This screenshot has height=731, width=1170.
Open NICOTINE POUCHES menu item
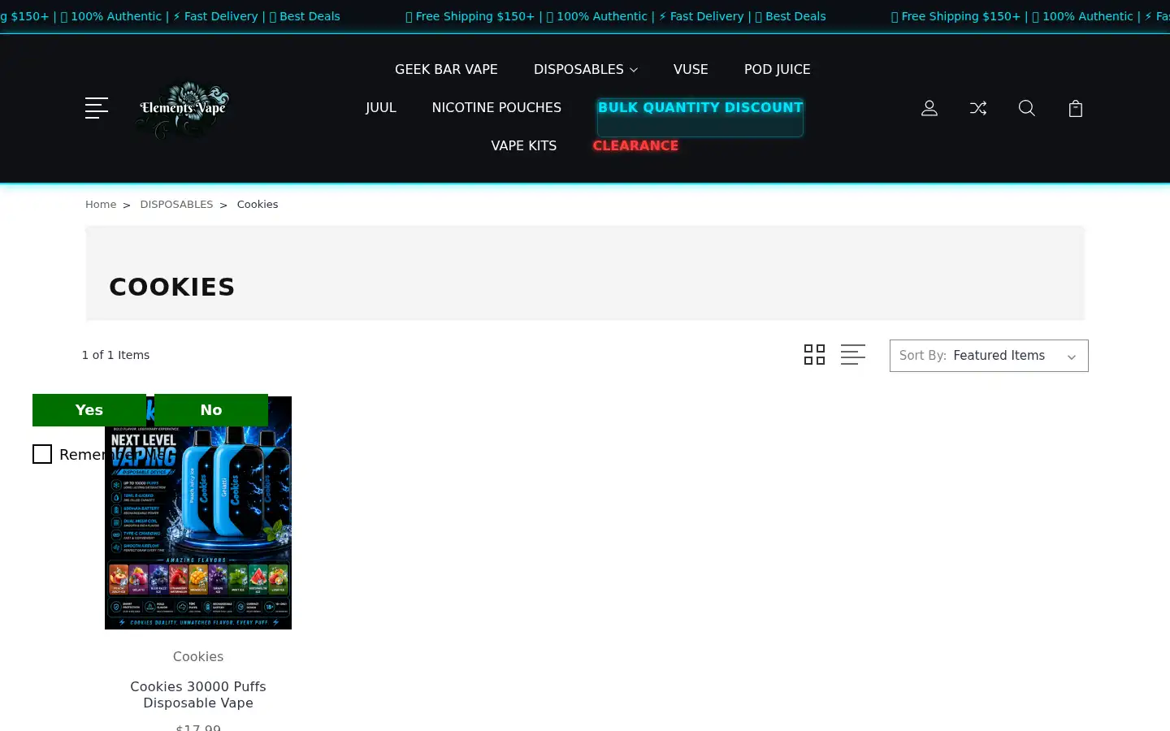tap(496, 107)
